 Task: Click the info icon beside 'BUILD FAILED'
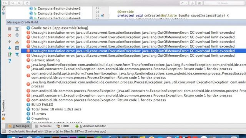click(28, 105)
